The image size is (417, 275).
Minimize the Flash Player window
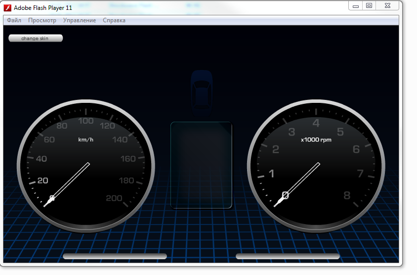tap(356, 5)
